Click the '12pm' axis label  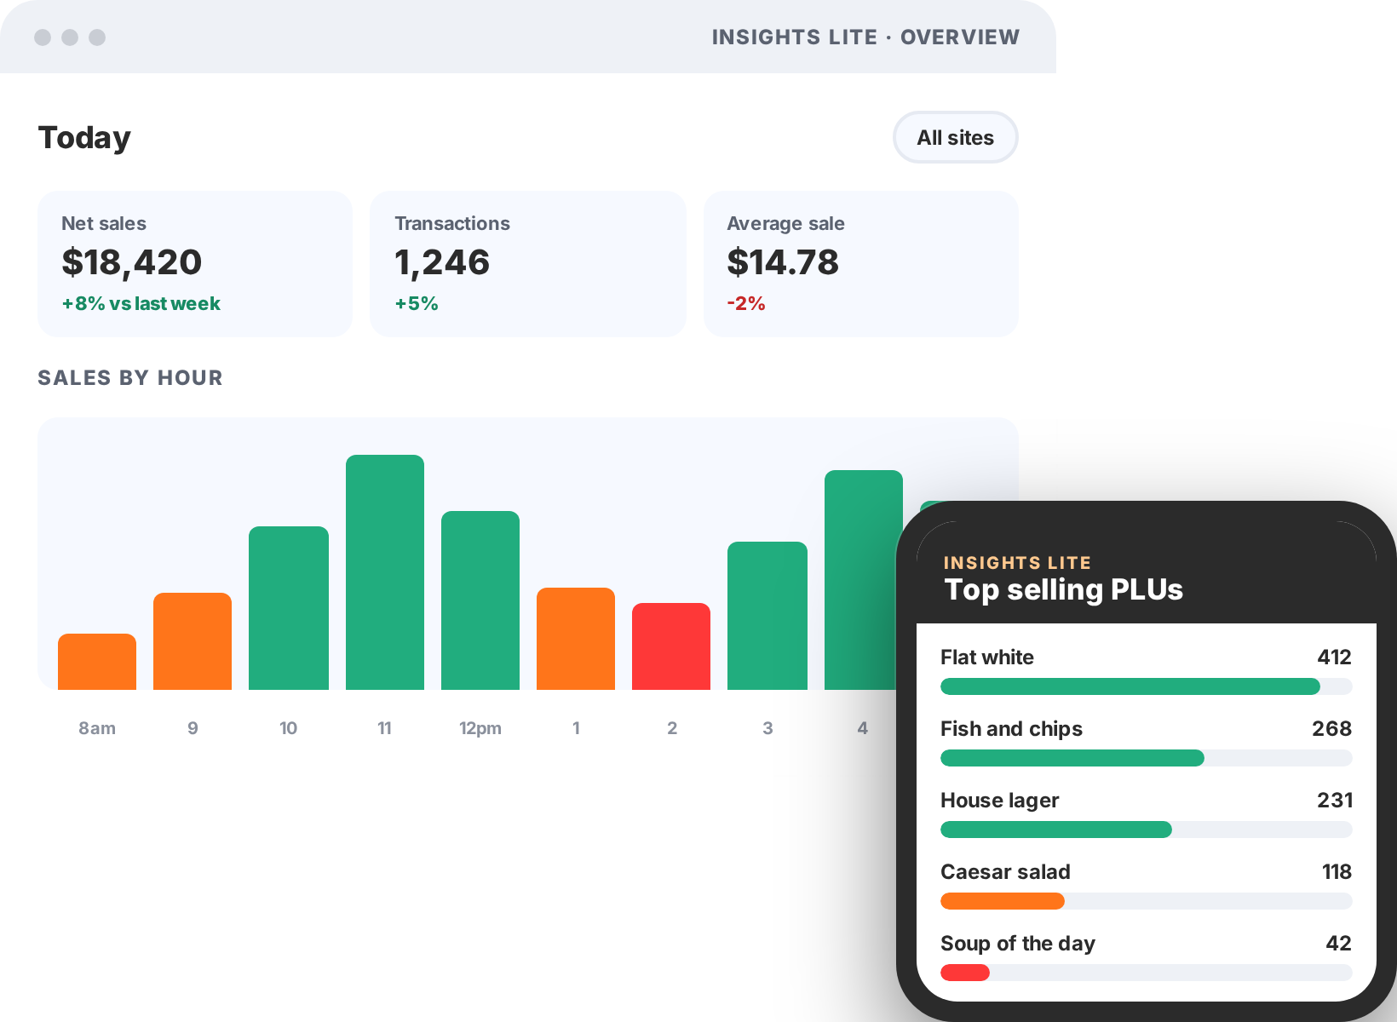pyautogui.click(x=480, y=728)
